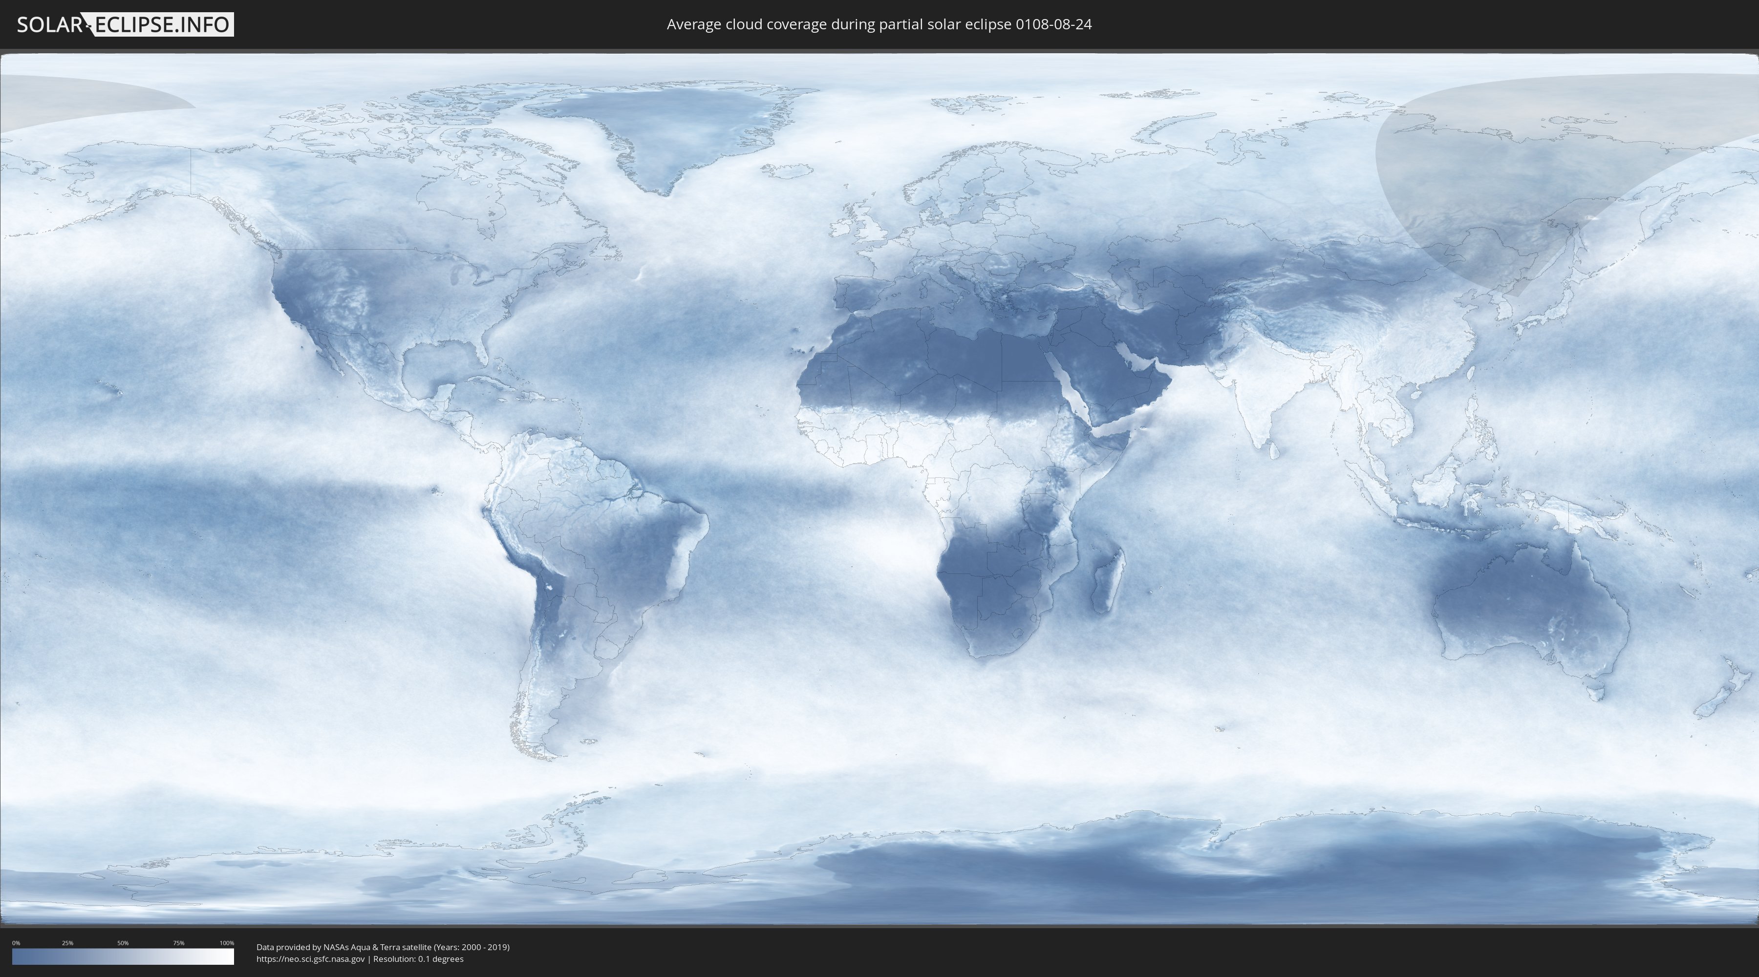The height and width of the screenshot is (977, 1759).
Task: Open the neo.sci.gsfc.nasa.gov link
Action: pyautogui.click(x=311, y=958)
